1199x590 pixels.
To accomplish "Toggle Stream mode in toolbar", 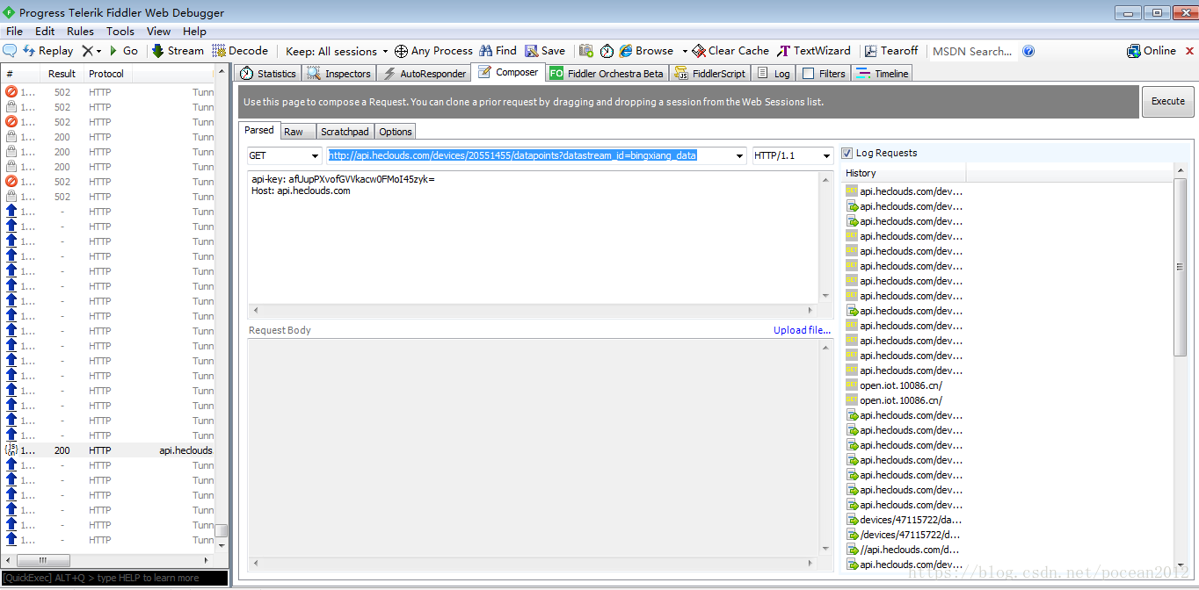I will coord(178,51).
